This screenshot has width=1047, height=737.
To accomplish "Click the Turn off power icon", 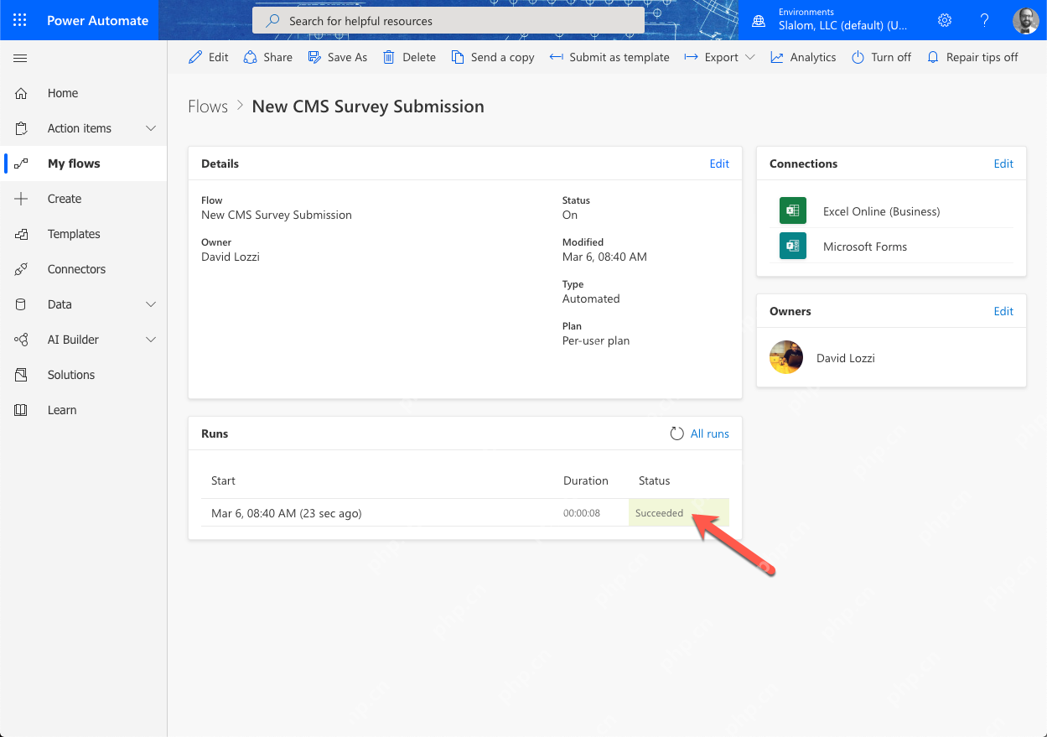I will pyautogui.click(x=858, y=57).
